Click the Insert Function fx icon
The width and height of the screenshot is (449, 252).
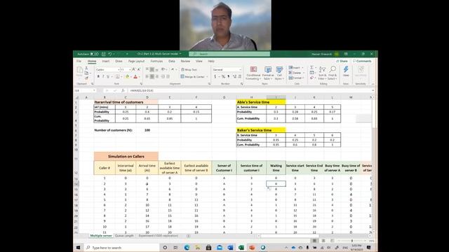click(x=123, y=90)
